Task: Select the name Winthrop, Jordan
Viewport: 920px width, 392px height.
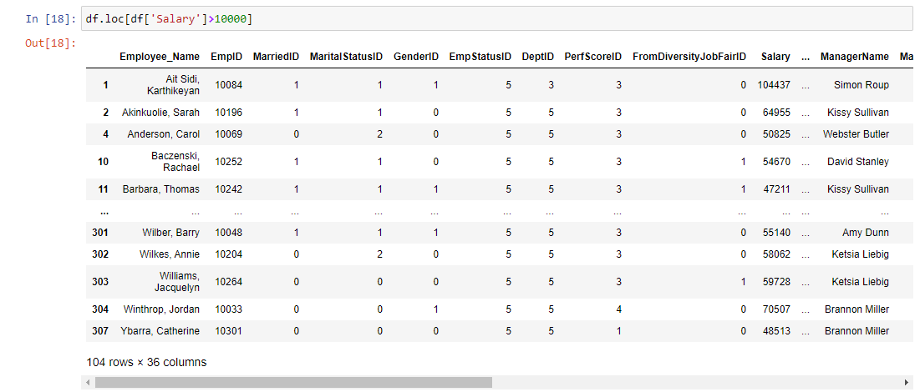Action: [x=161, y=309]
